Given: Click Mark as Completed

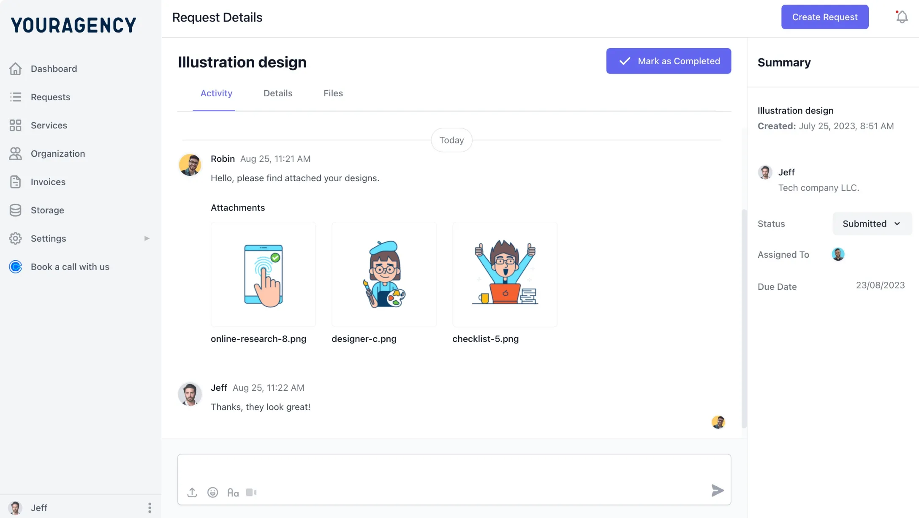Looking at the screenshot, I should pos(668,61).
